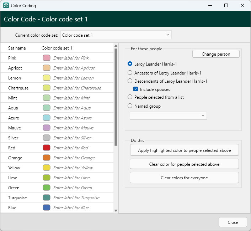
Task: Maximize the Color Coding window
Action: 226,5
